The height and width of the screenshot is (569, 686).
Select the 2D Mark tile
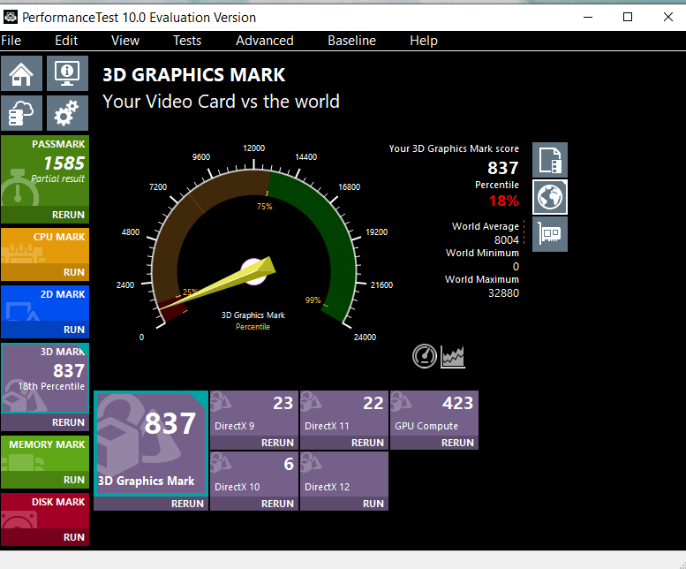(x=45, y=304)
